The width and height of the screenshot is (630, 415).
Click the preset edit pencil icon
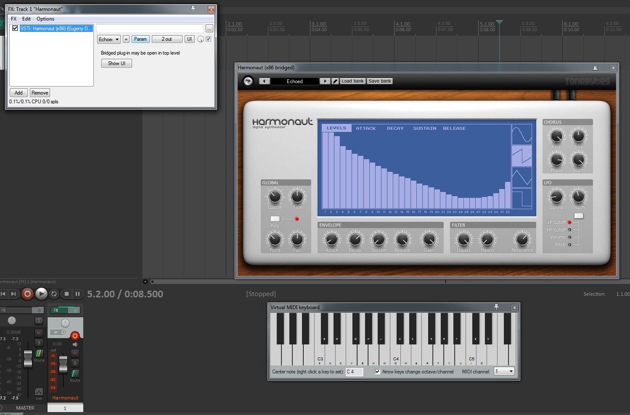click(335, 81)
